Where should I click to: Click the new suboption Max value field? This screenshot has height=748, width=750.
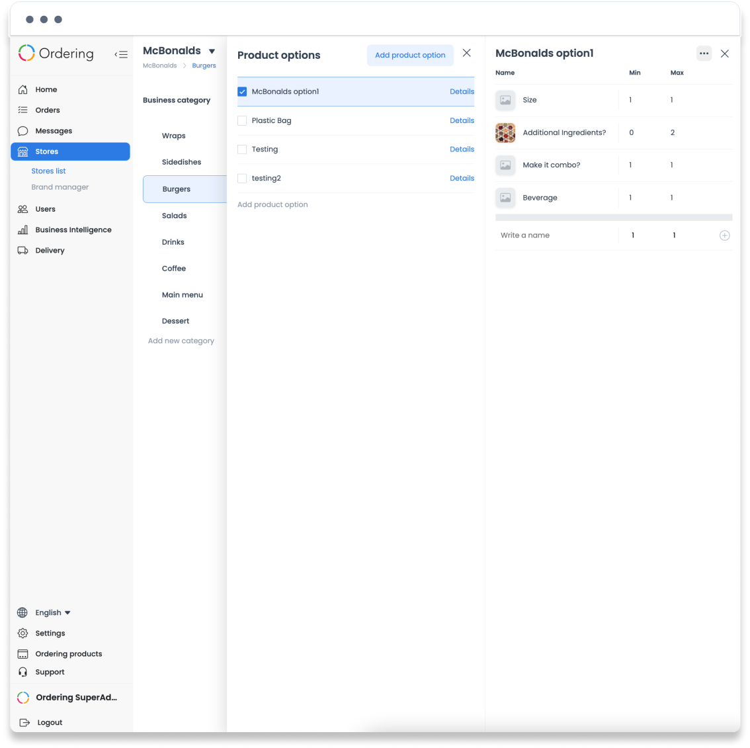674,235
